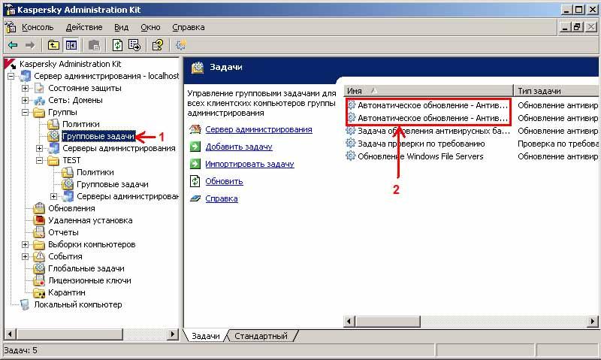Select Выборки компьютеров node
The image size is (601, 360).
pos(92,244)
